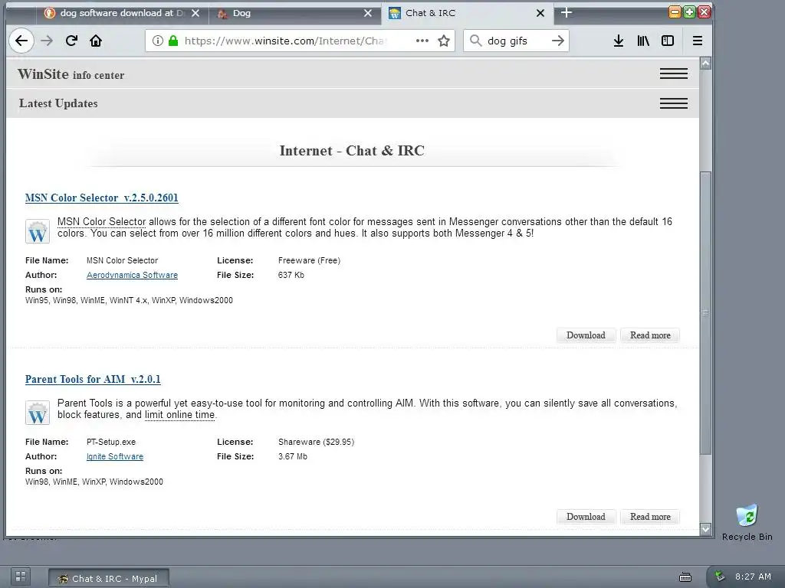Image resolution: width=785 pixels, height=588 pixels.
Task: Bookmark this page with the star
Action: (444, 41)
